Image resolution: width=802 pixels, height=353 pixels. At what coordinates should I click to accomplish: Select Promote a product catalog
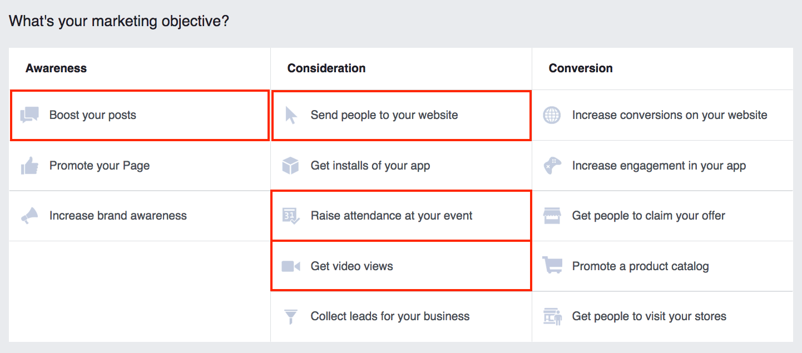[x=640, y=266]
